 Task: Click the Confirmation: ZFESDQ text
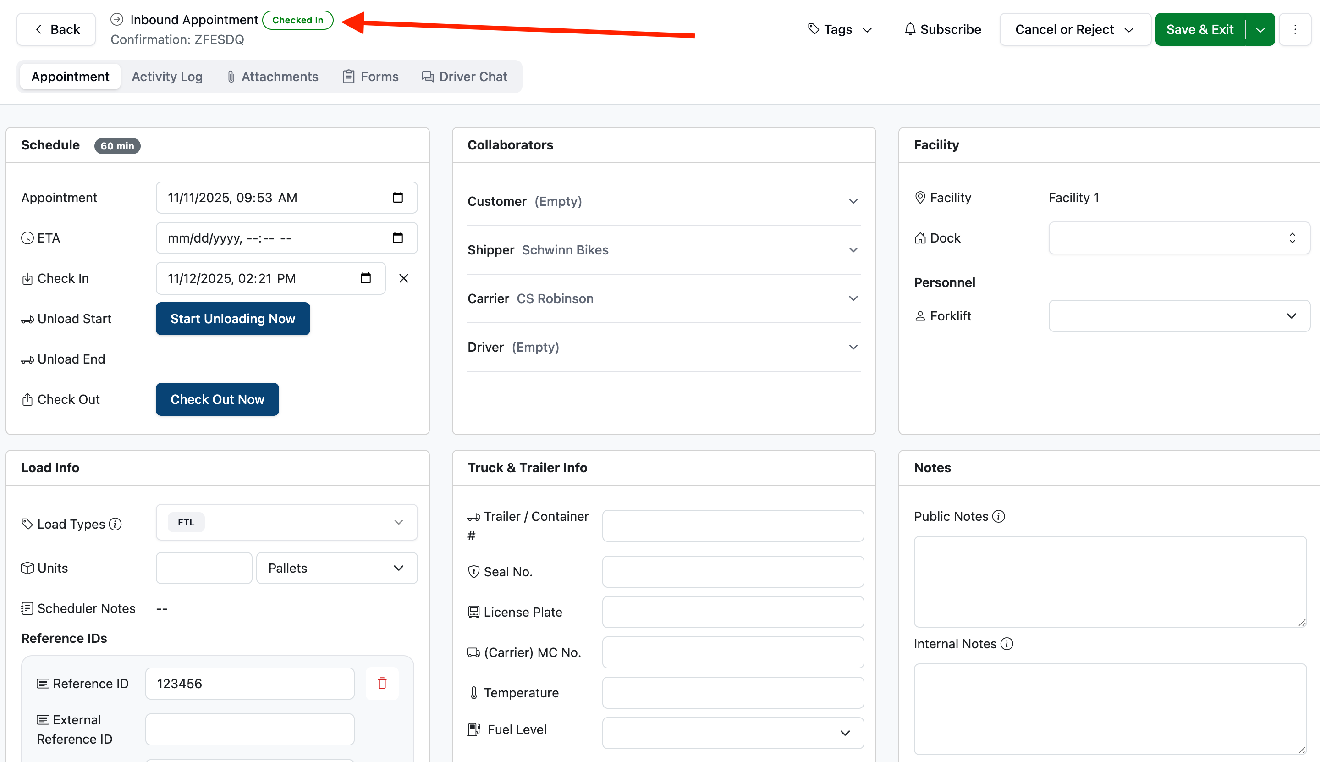(177, 39)
